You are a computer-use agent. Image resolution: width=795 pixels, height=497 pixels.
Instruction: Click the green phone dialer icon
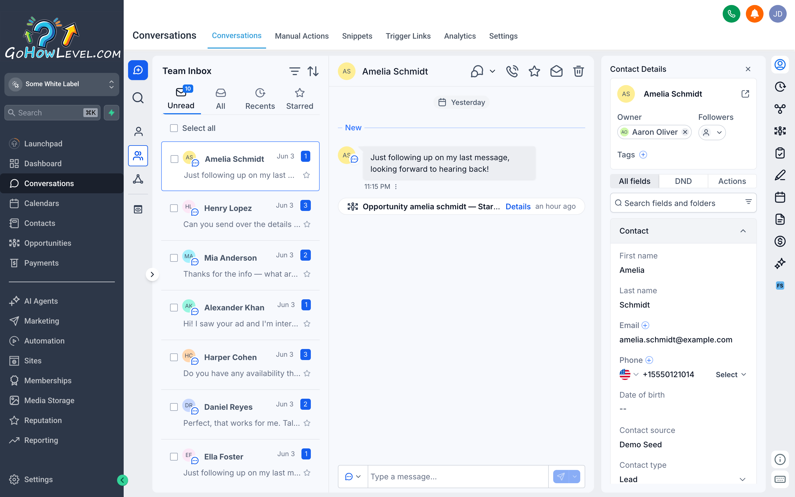pyautogui.click(x=731, y=14)
